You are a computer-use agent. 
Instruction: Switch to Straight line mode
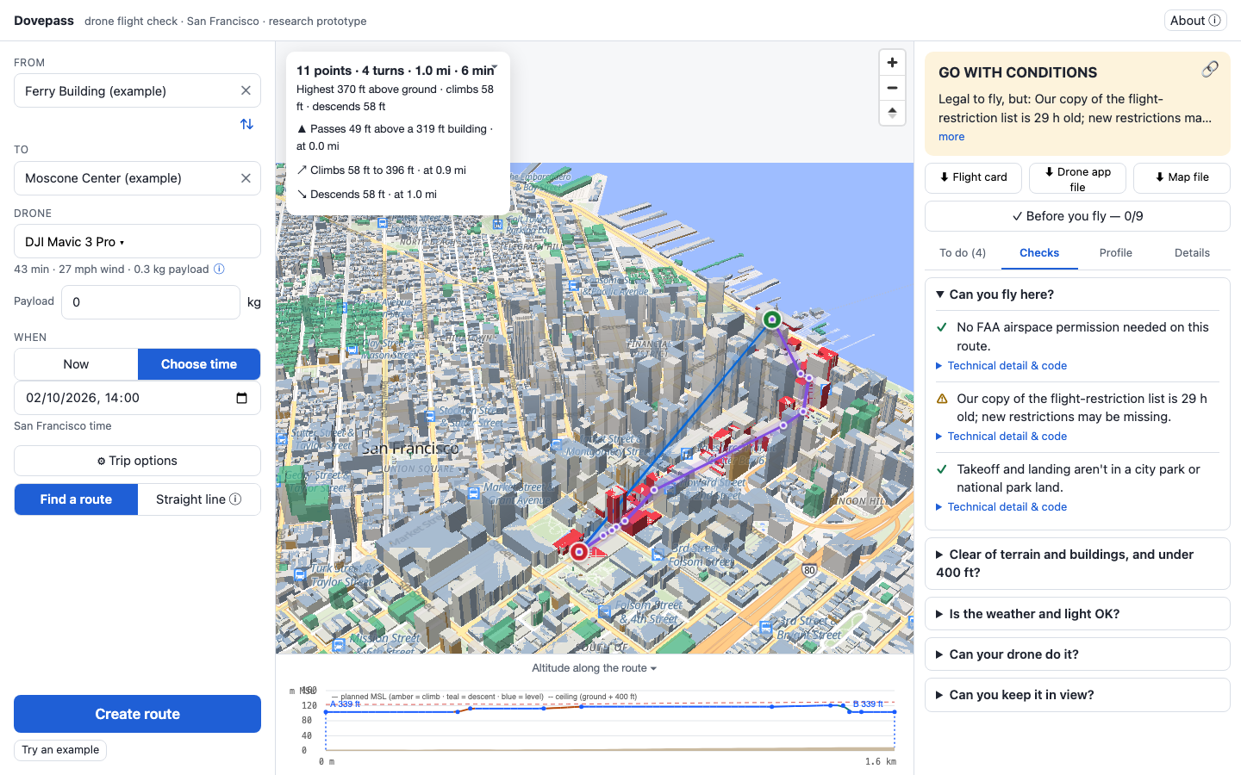[199, 499]
